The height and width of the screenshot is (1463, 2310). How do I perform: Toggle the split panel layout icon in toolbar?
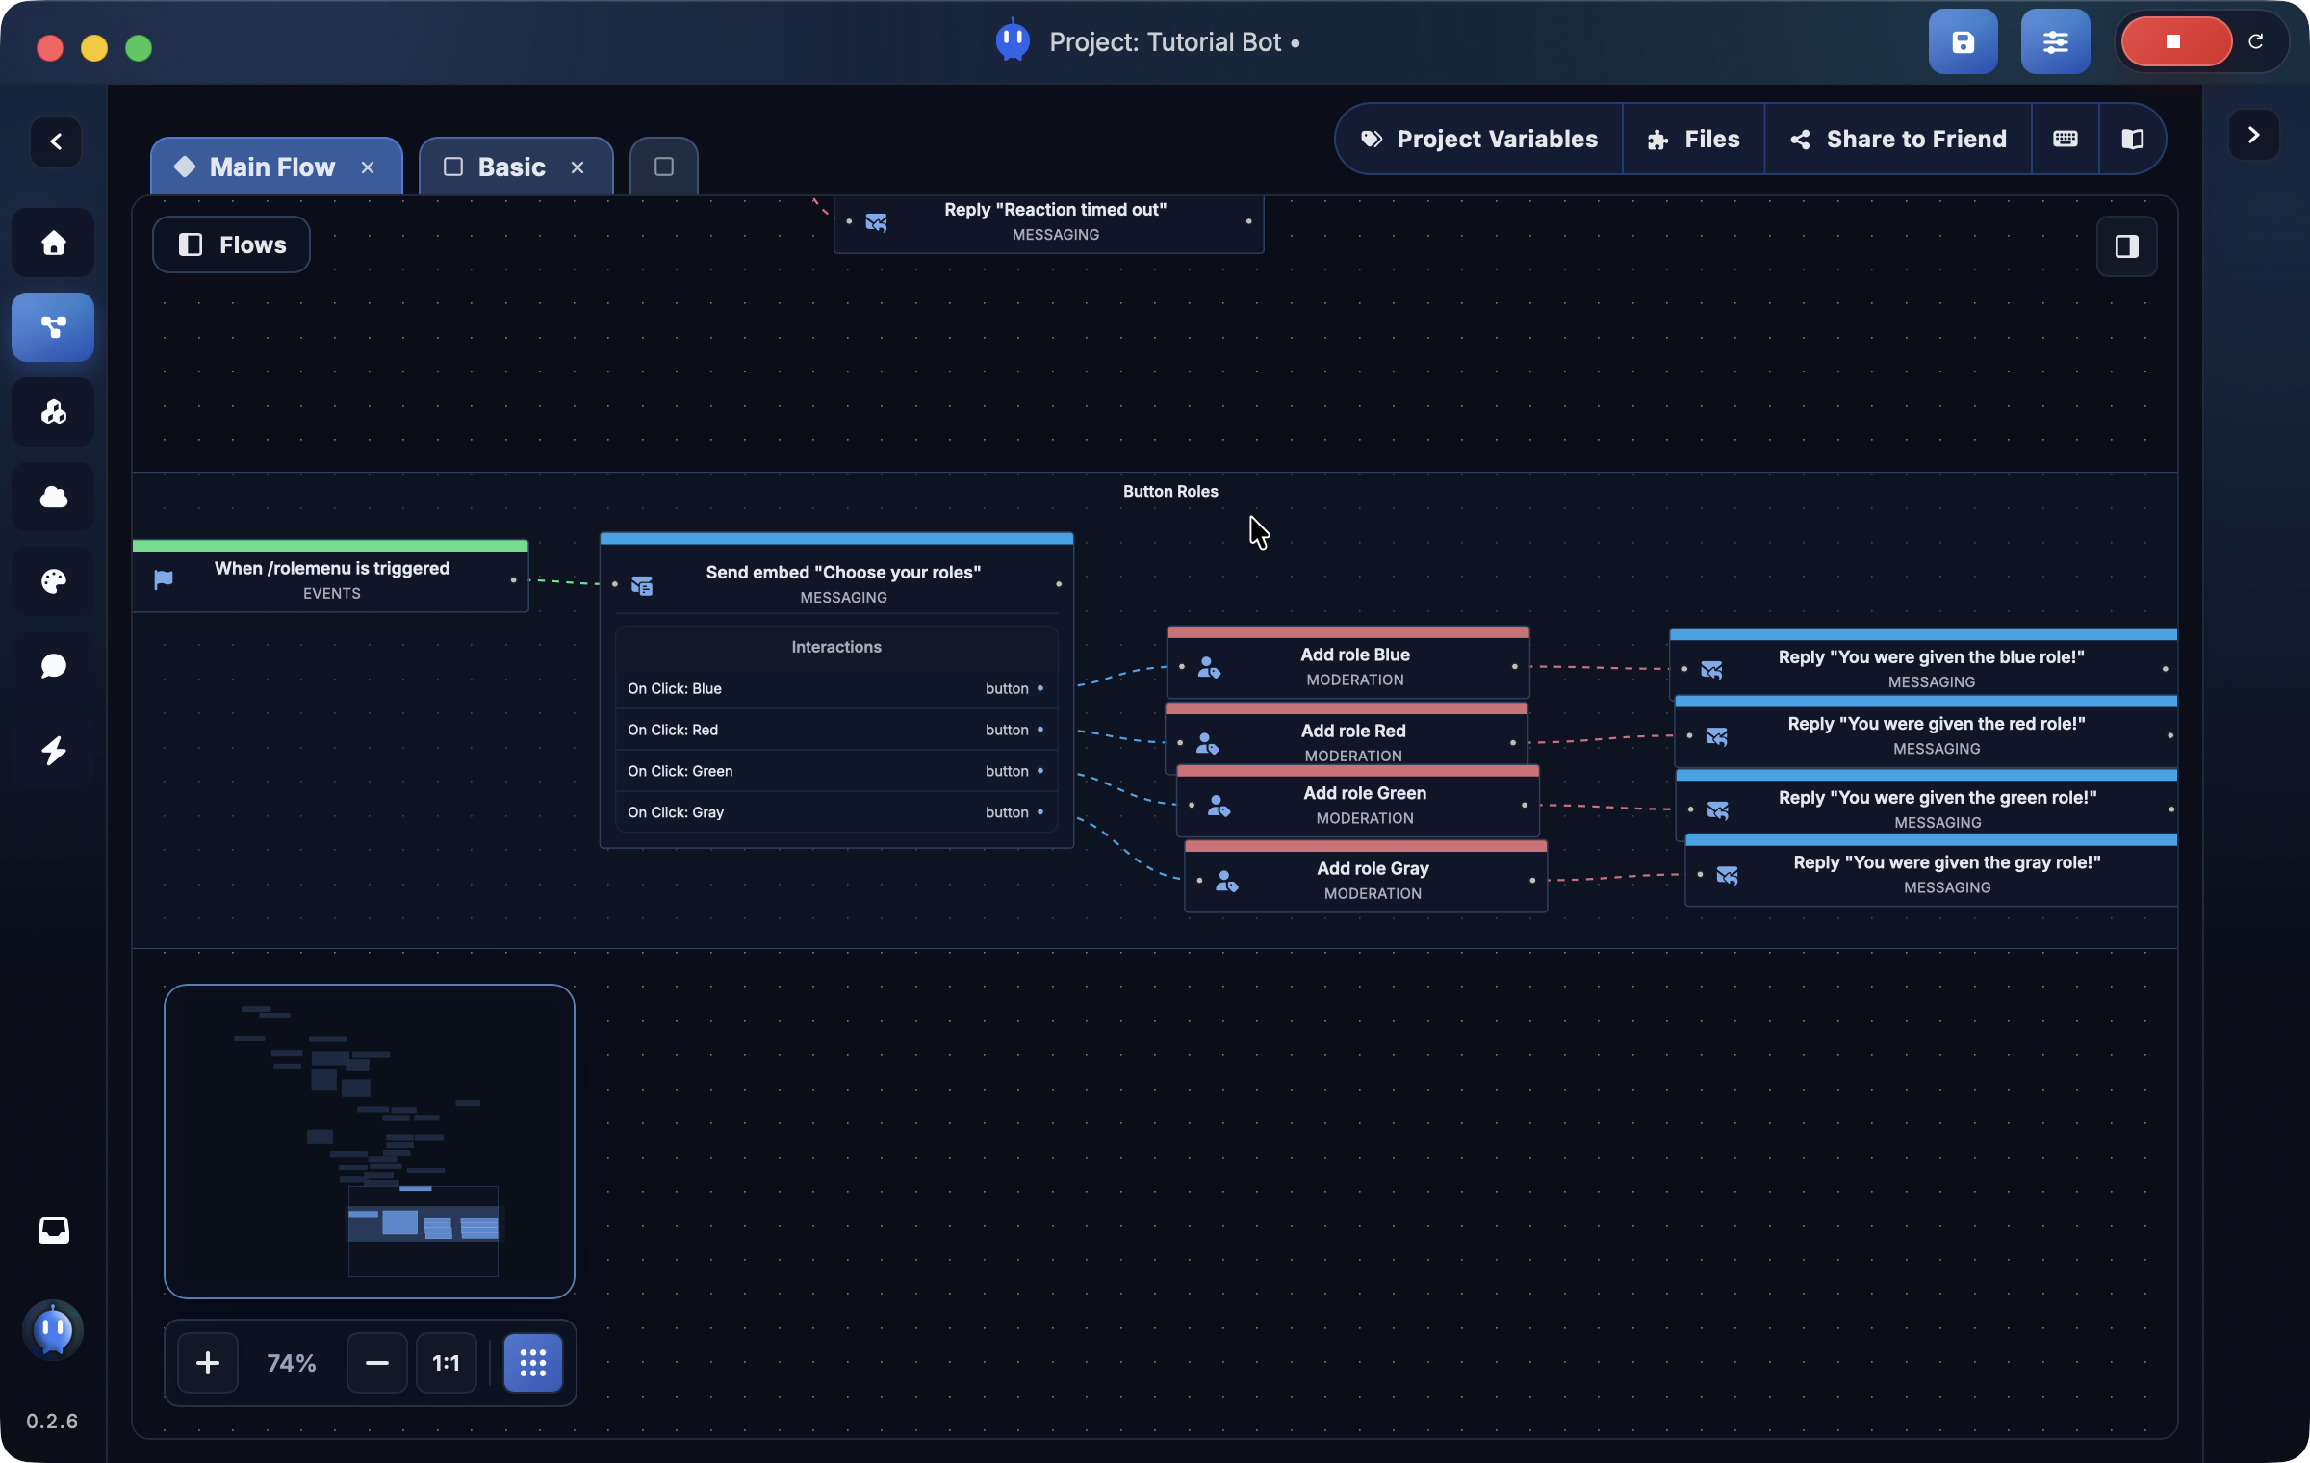point(2133,140)
